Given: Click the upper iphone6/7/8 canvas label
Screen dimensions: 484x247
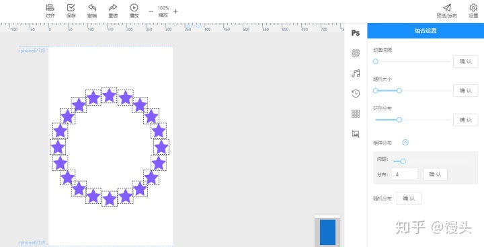Looking at the screenshot, I should (32, 50).
